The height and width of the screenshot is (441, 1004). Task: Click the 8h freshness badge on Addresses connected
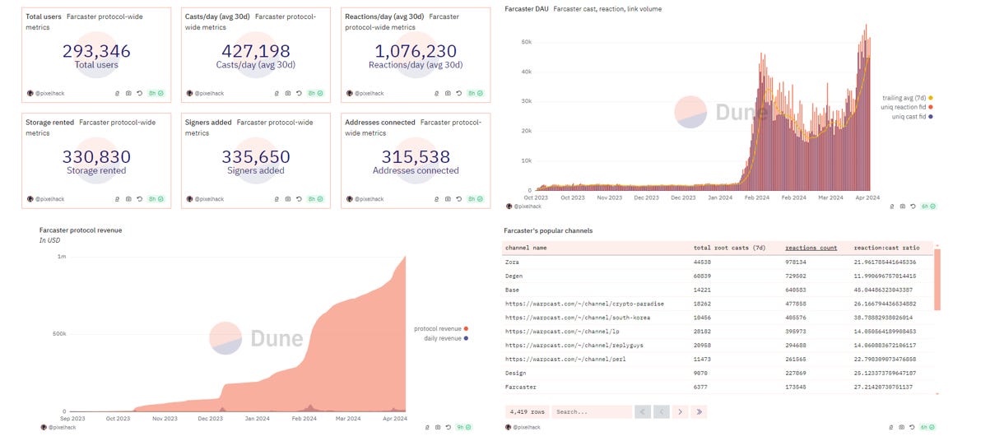pyautogui.click(x=476, y=199)
